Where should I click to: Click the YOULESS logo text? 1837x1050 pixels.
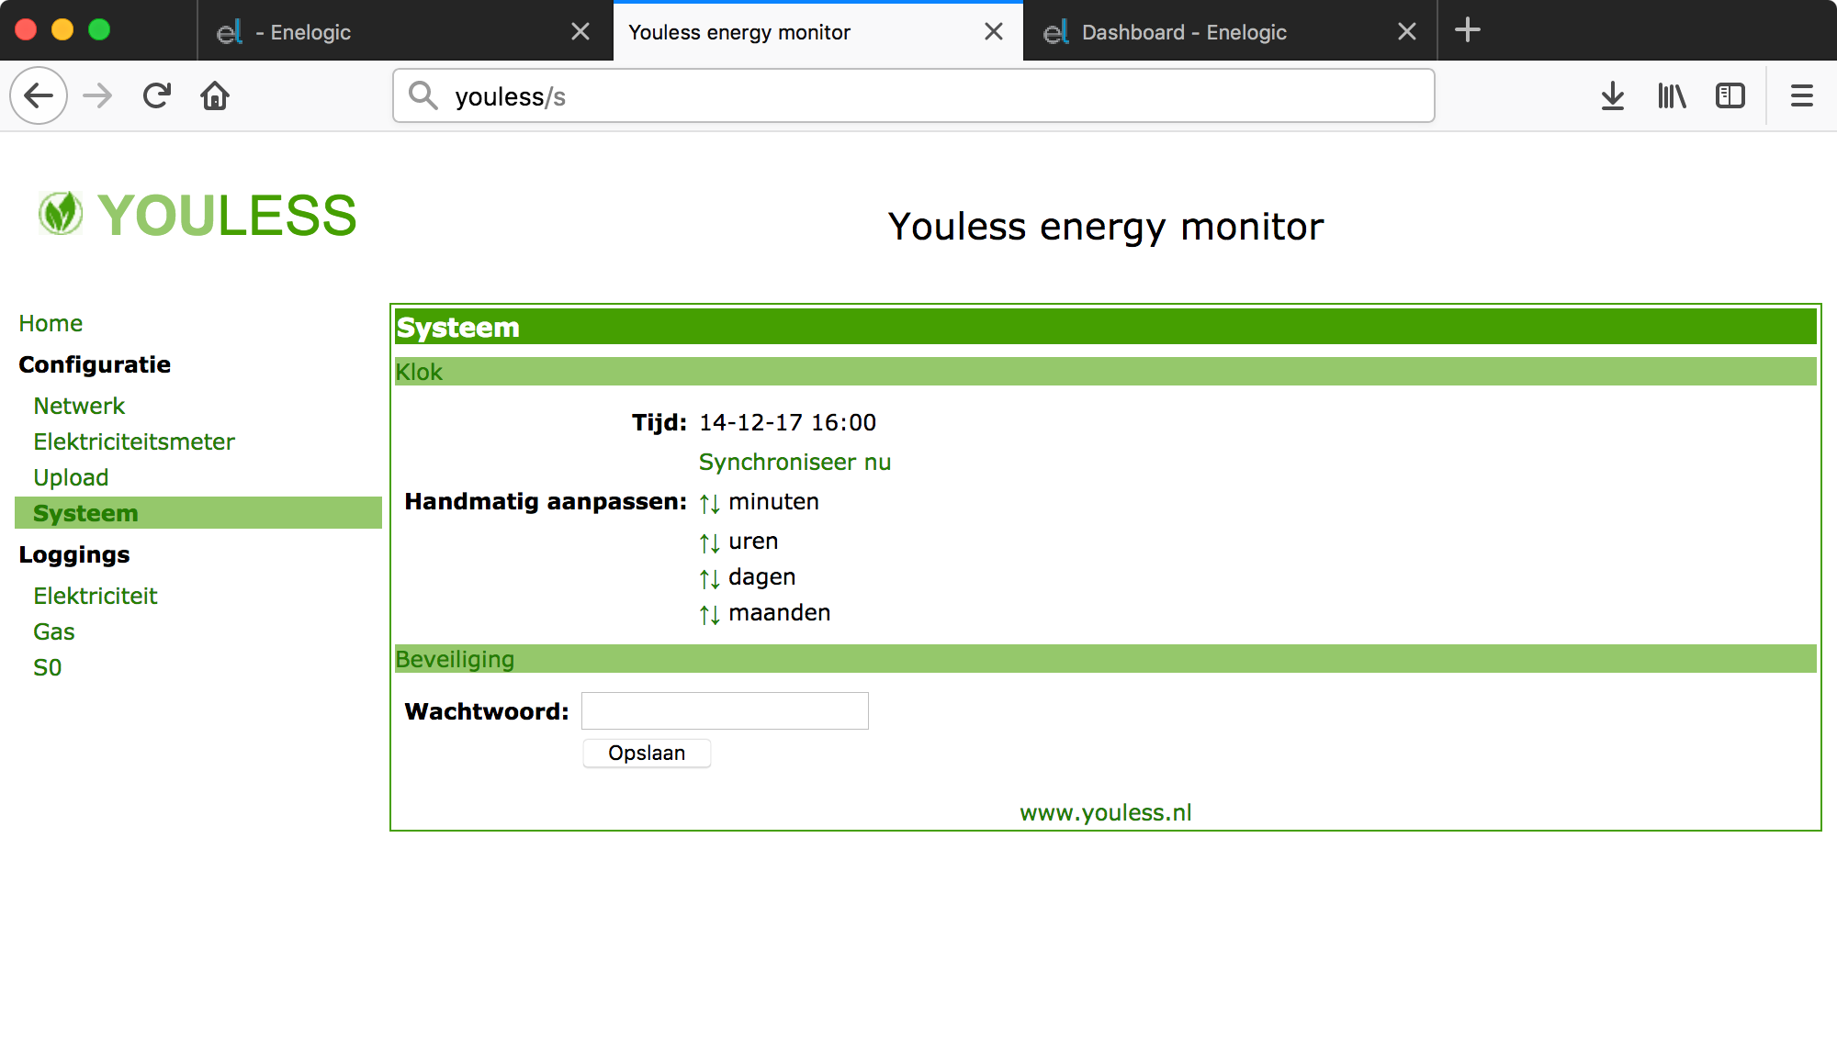[x=227, y=216]
